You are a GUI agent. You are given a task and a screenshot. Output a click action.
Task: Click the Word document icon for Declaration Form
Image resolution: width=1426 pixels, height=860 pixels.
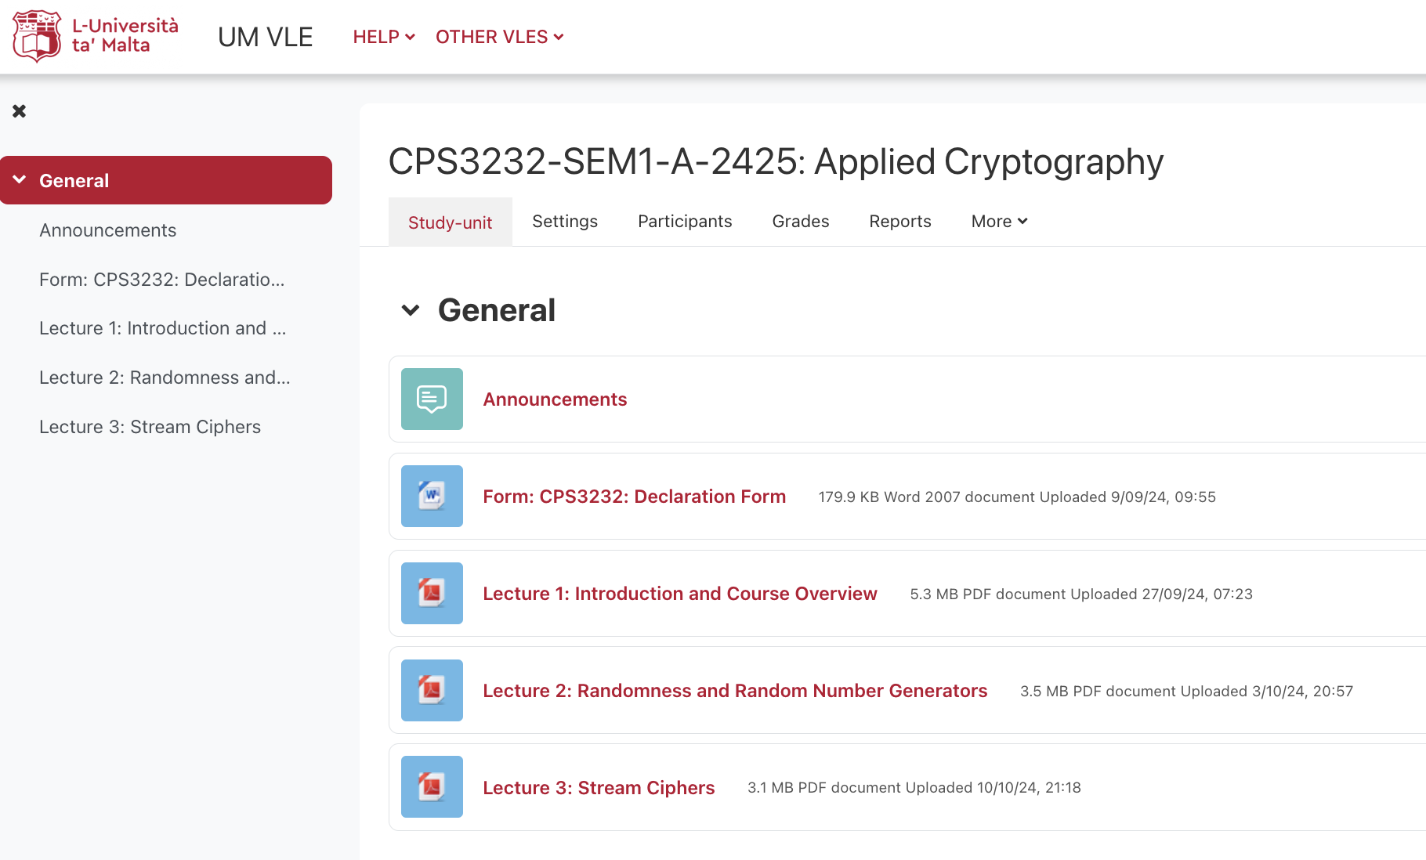(x=432, y=497)
